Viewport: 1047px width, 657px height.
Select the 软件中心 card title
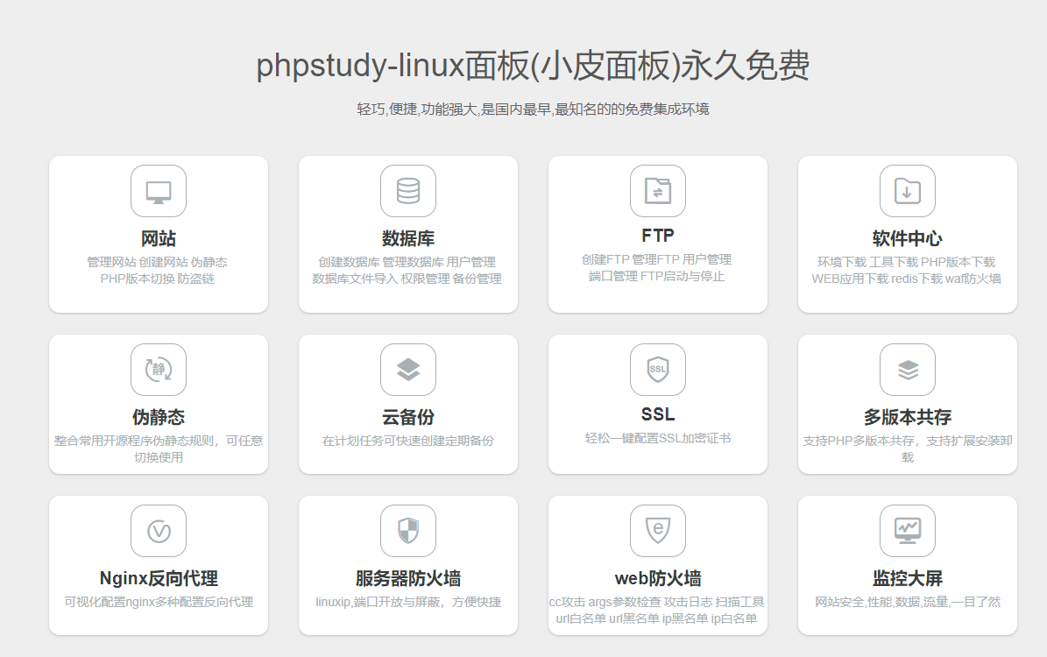coord(908,239)
